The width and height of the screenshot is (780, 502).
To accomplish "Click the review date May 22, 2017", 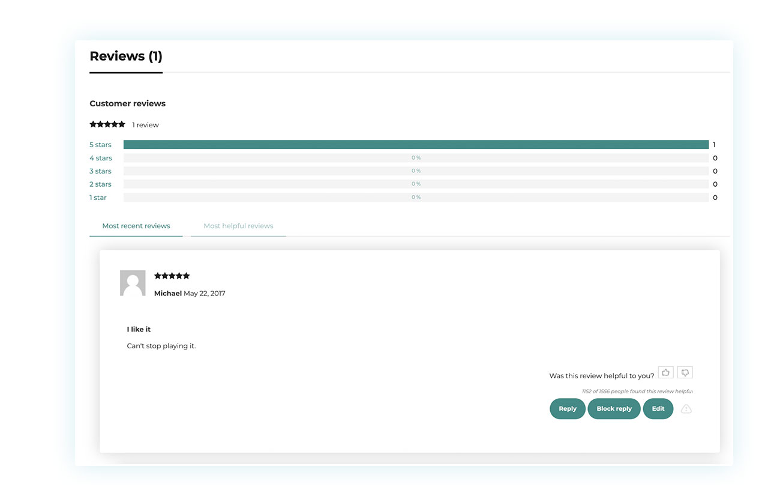I will point(205,294).
